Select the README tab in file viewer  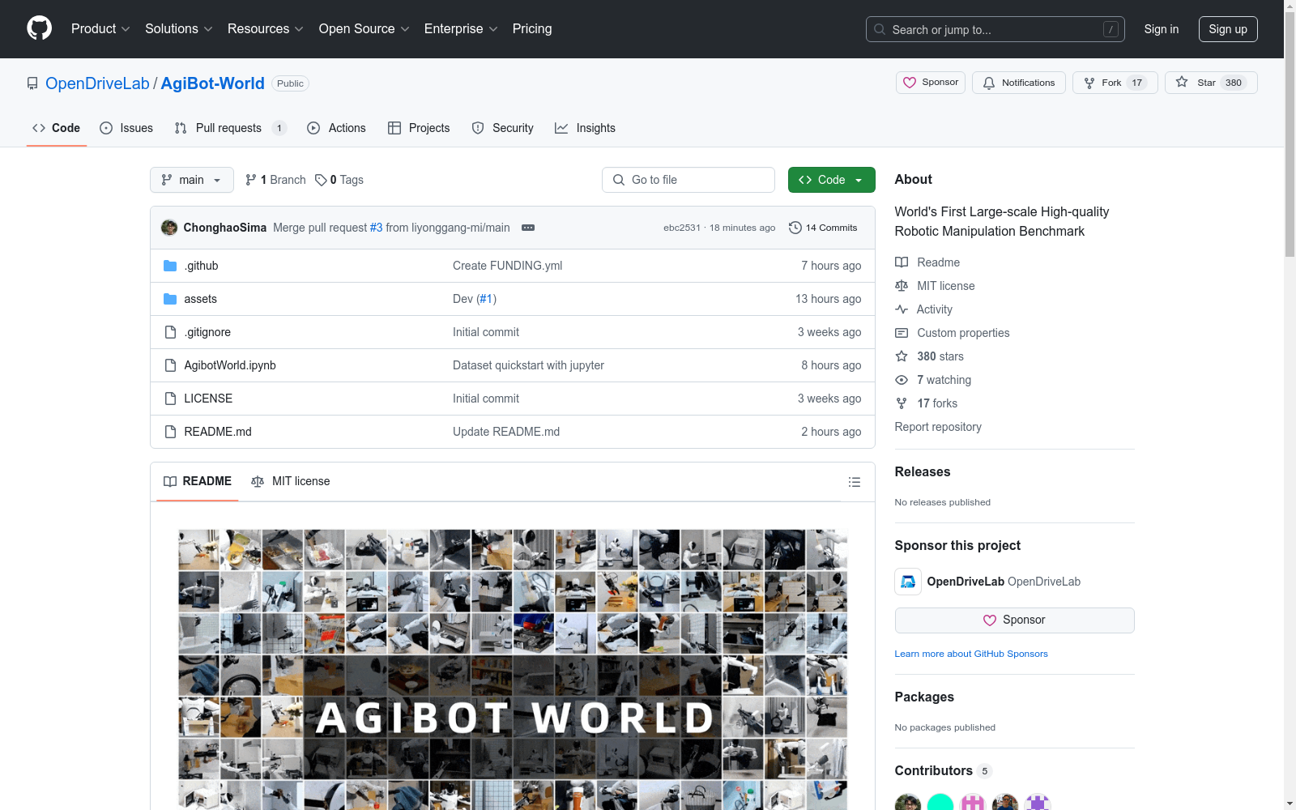coord(198,481)
